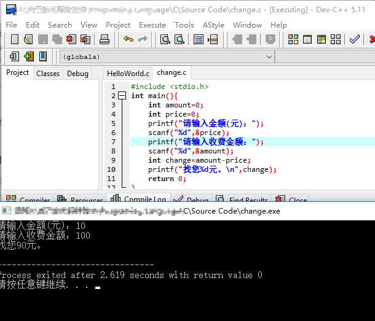Click the Find magnifier icon in toolbar
This screenshot has height=321, width=375.
[x=165, y=39]
